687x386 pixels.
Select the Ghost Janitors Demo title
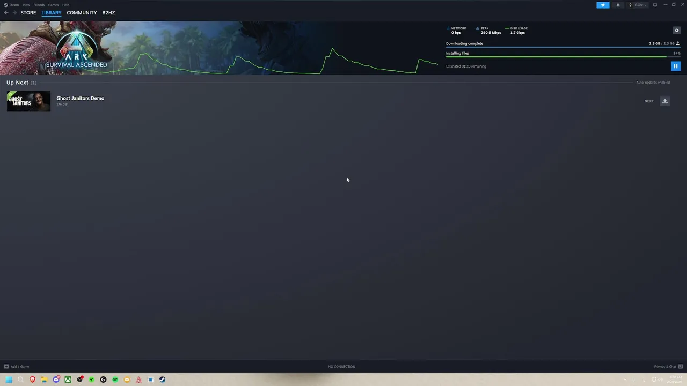[x=81, y=98]
